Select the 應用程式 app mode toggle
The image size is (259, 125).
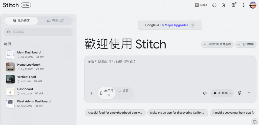click(x=106, y=93)
